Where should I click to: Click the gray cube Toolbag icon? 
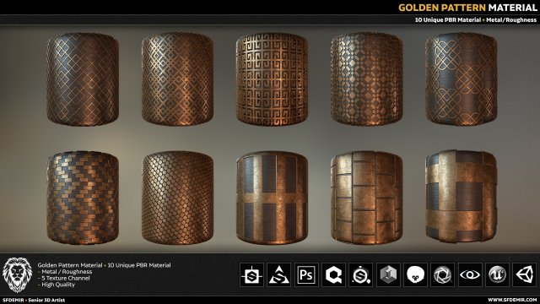click(x=388, y=274)
